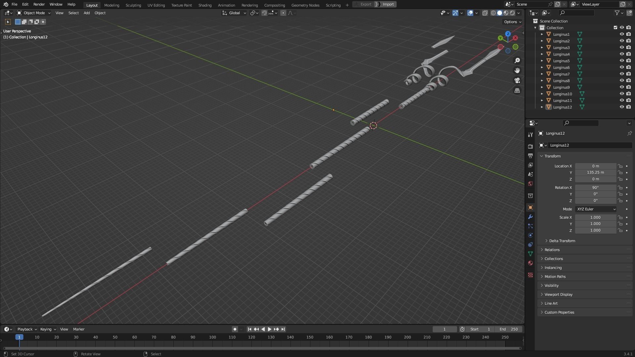Open the Object properties tab
The width and height of the screenshot is (635, 357).
[x=530, y=207]
